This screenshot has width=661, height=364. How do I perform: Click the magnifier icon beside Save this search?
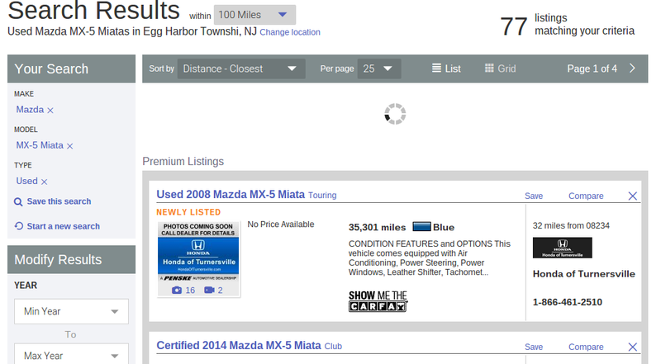click(x=18, y=201)
